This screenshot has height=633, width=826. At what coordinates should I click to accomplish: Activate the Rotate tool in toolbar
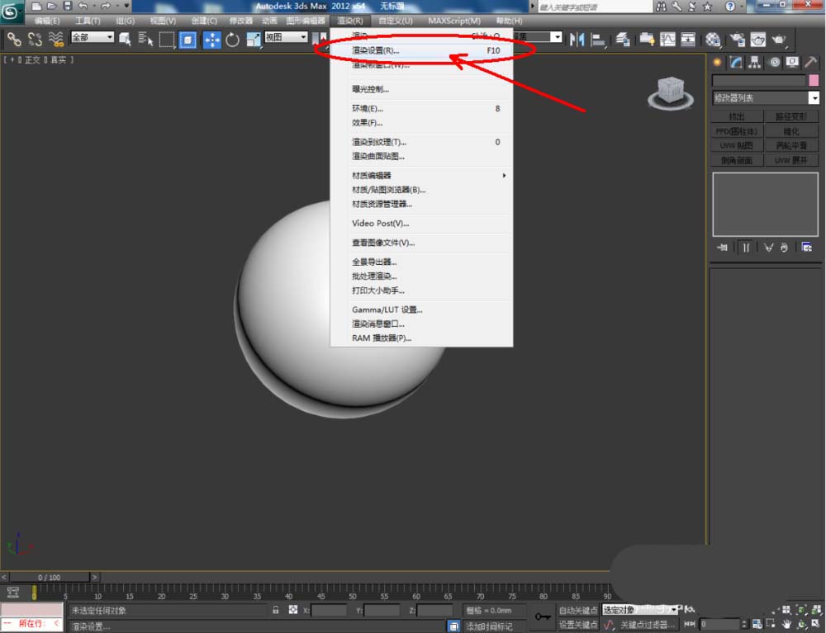tap(232, 39)
